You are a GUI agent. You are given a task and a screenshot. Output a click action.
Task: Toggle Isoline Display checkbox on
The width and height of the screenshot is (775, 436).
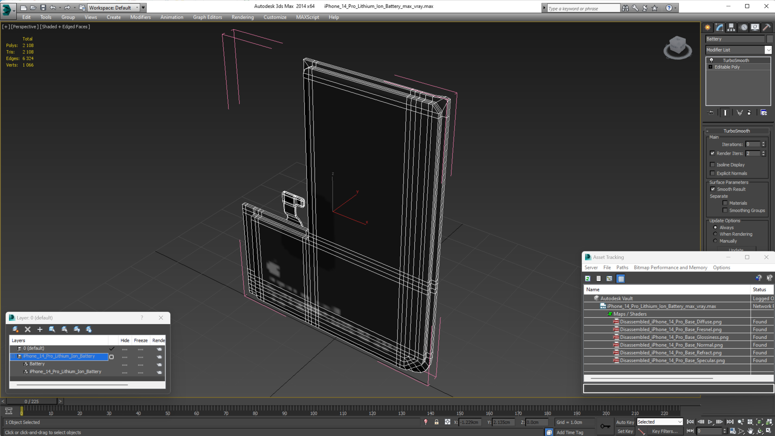click(x=713, y=165)
